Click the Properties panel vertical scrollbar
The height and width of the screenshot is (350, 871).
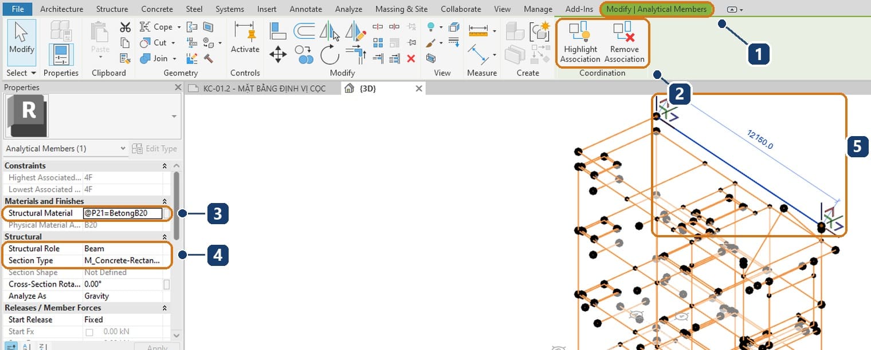[176, 206]
